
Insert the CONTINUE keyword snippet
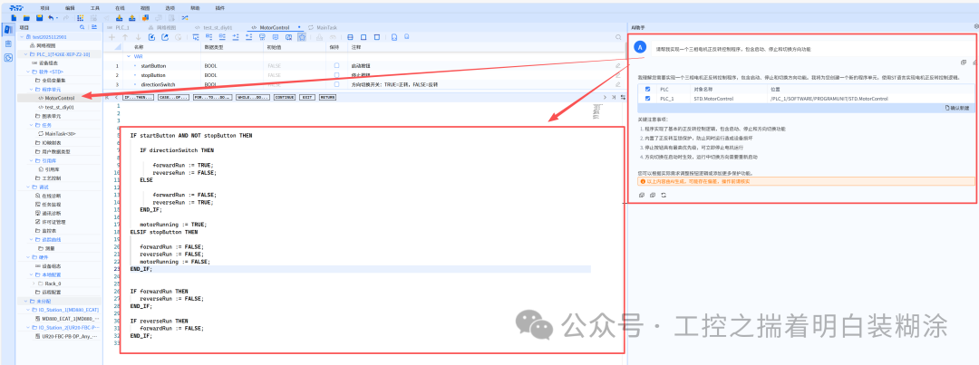pos(285,97)
